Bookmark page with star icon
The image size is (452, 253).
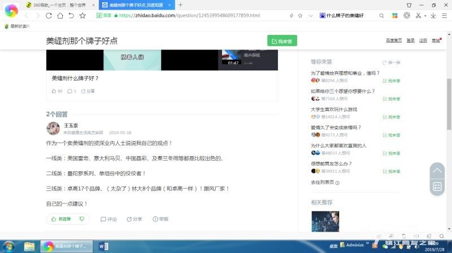pos(82,15)
